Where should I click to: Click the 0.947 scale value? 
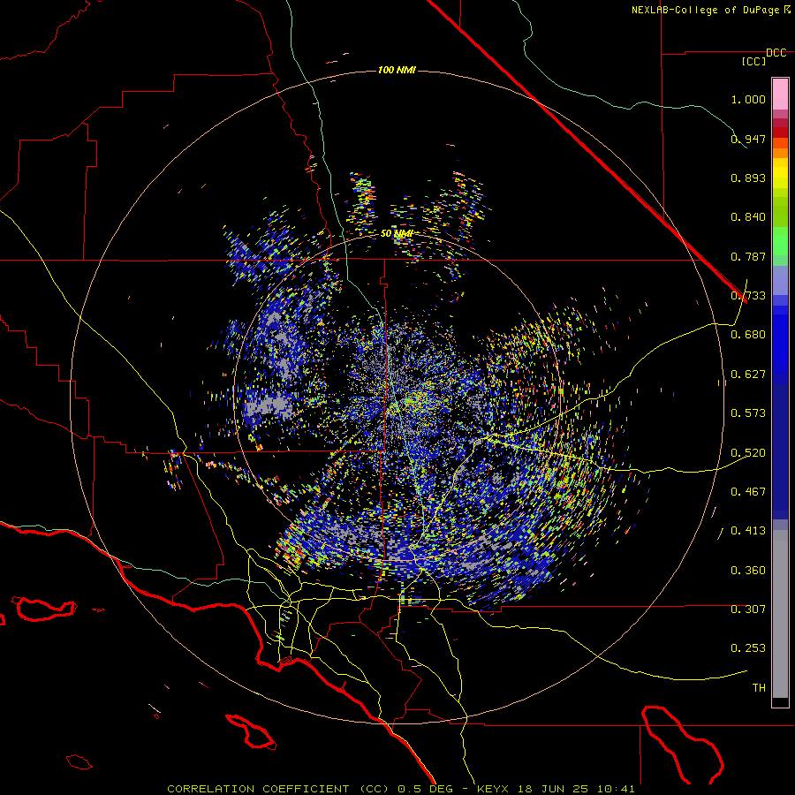tap(748, 139)
